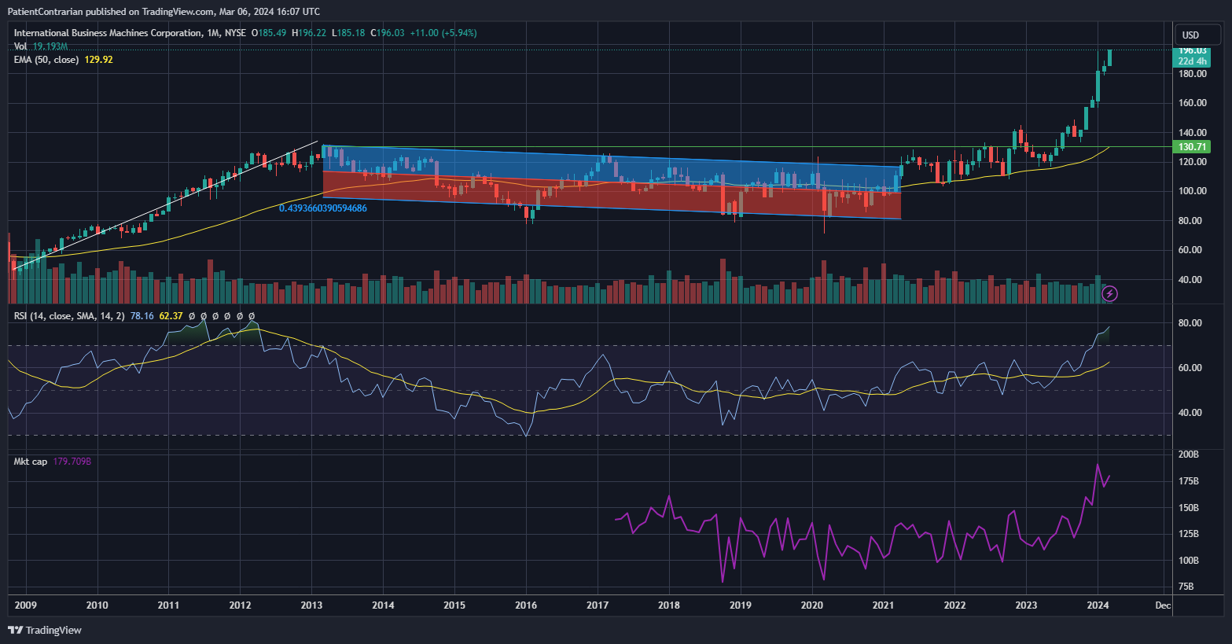
Task: Click the 180.00 price axis label
Action: pyautogui.click(x=1193, y=74)
